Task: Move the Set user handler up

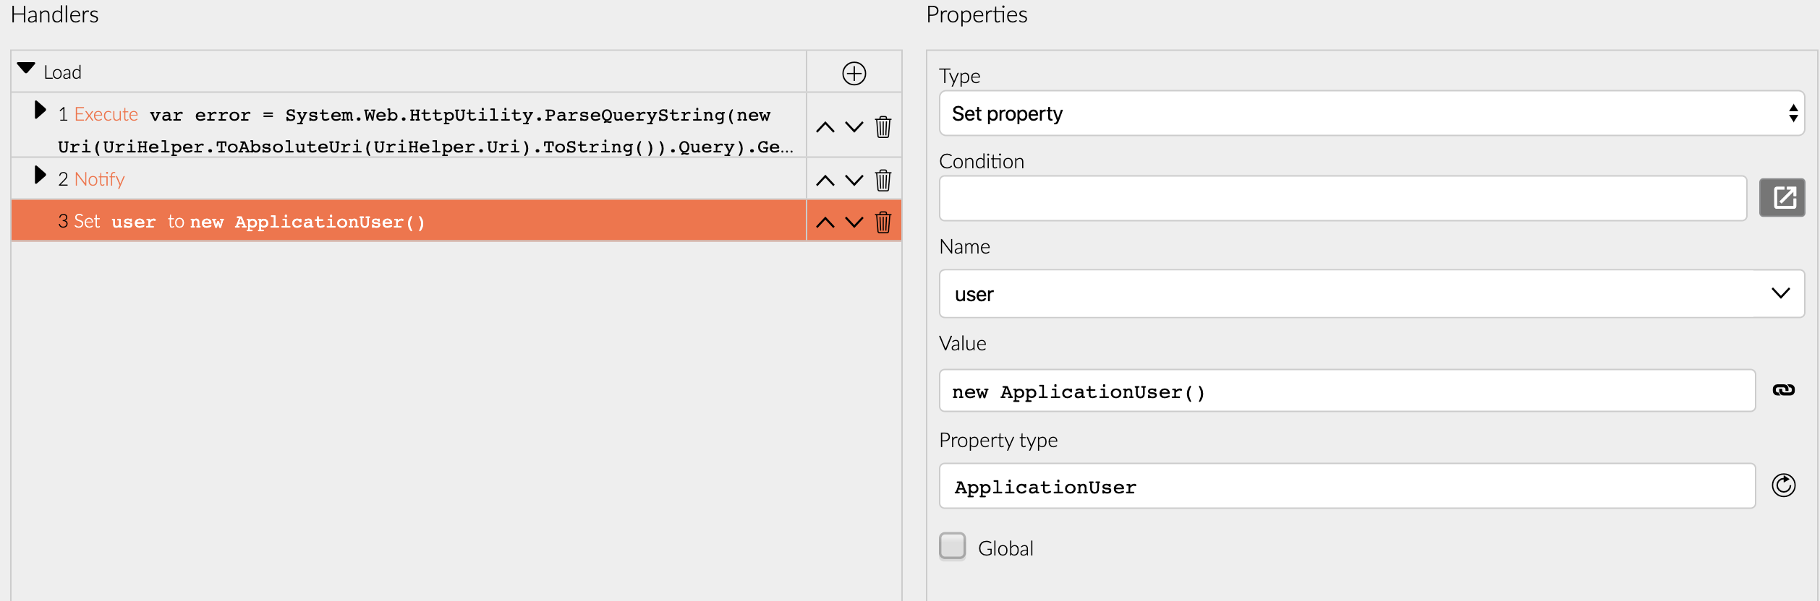Action: [825, 222]
